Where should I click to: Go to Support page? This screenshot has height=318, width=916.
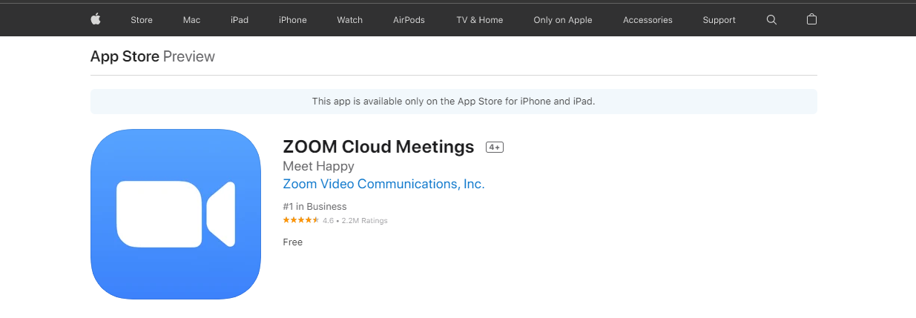(719, 20)
